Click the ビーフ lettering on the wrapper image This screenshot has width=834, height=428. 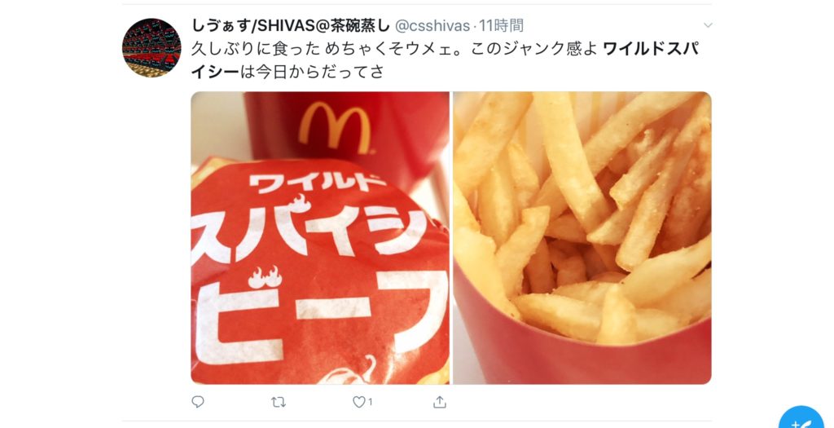(x=322, y=317)
